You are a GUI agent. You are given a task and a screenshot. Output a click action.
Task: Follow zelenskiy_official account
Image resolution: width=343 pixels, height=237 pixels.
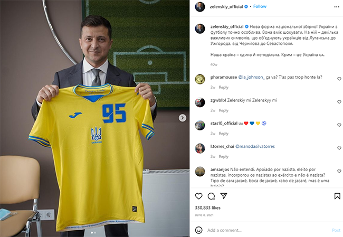[x=260, y=6]
